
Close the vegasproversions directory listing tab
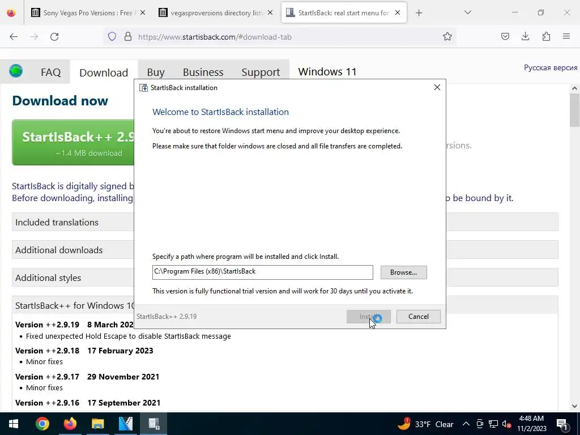click(270, 12)
